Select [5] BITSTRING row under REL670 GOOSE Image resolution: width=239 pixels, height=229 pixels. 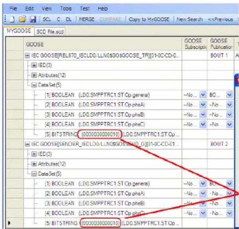point(112,134)
